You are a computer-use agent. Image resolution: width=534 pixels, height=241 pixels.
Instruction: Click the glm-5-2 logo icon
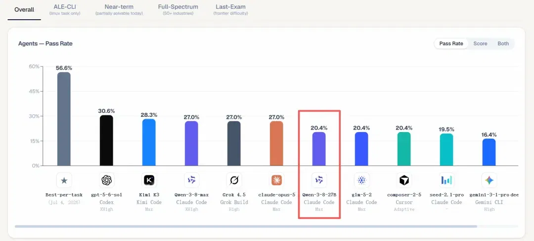tap(361, 180)
